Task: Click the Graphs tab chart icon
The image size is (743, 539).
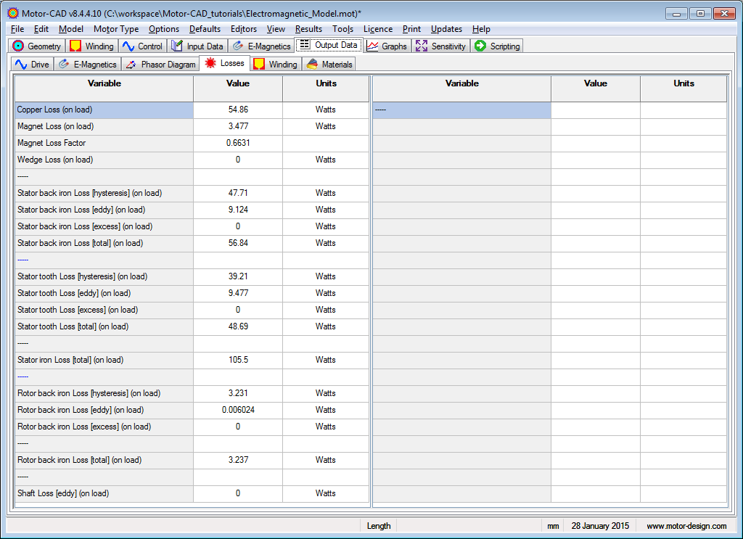Action: [x=372, y=46]
